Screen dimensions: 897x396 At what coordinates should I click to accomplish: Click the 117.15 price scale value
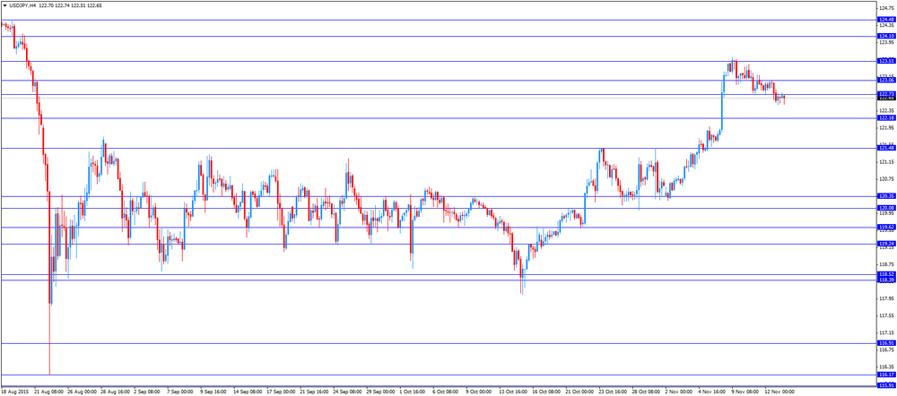click(886, 332)
